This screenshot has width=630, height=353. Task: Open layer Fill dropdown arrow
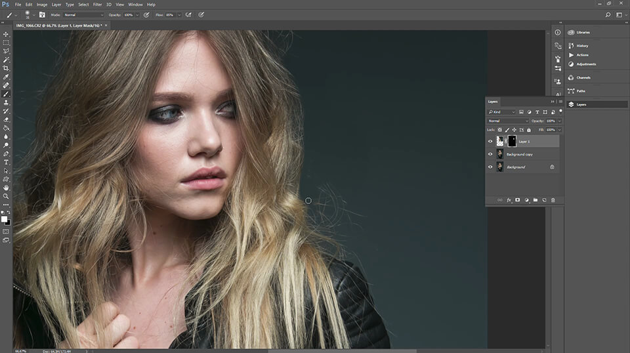click(x=559, y=130)
